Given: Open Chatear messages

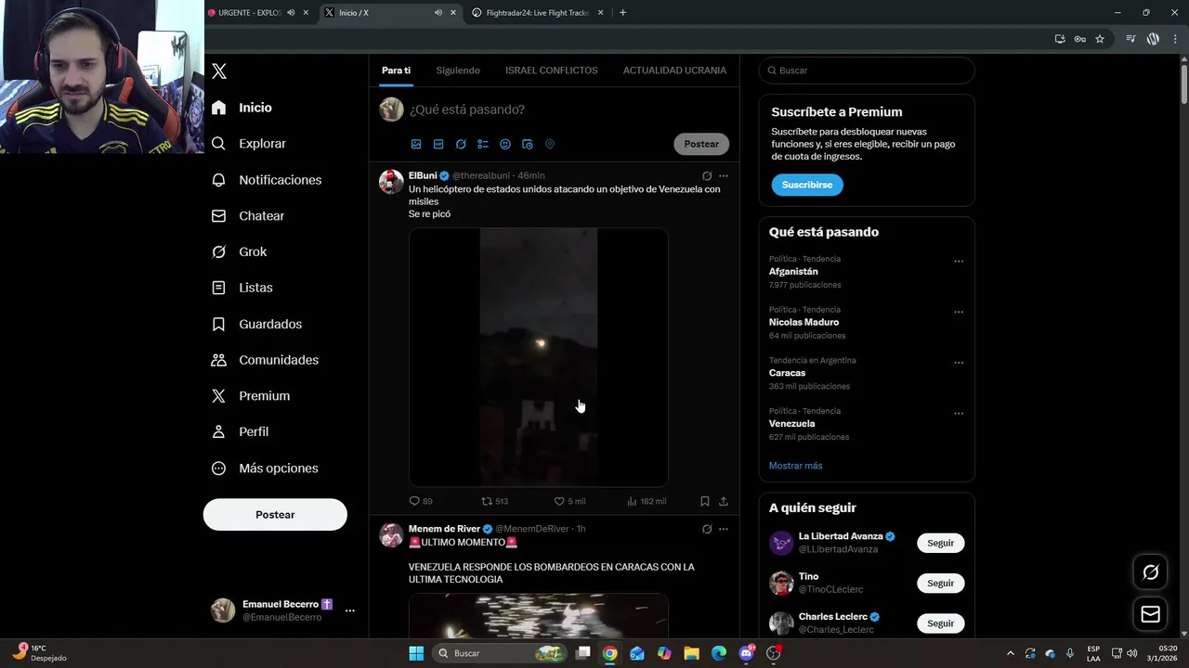Looking at the screenshot, I should tap(247, 216).
